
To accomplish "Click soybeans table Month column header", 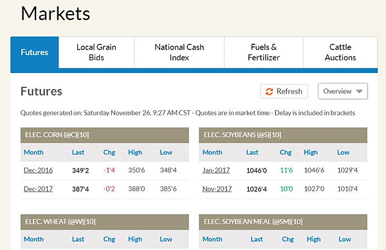I will tap(212, 153).
